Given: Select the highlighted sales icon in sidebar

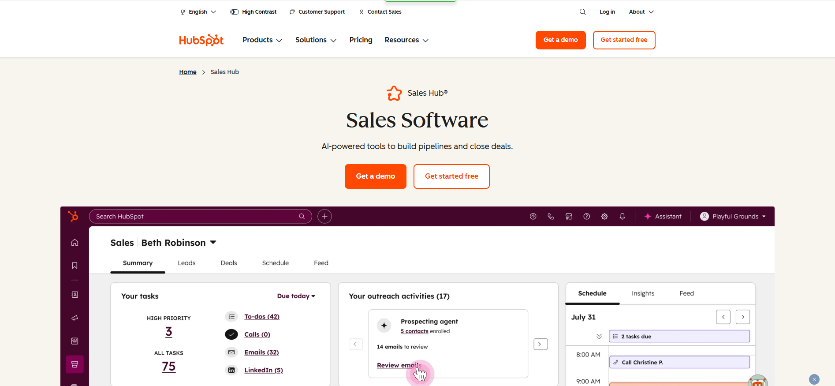Looking at the screenshot, I should pos(75,364).
